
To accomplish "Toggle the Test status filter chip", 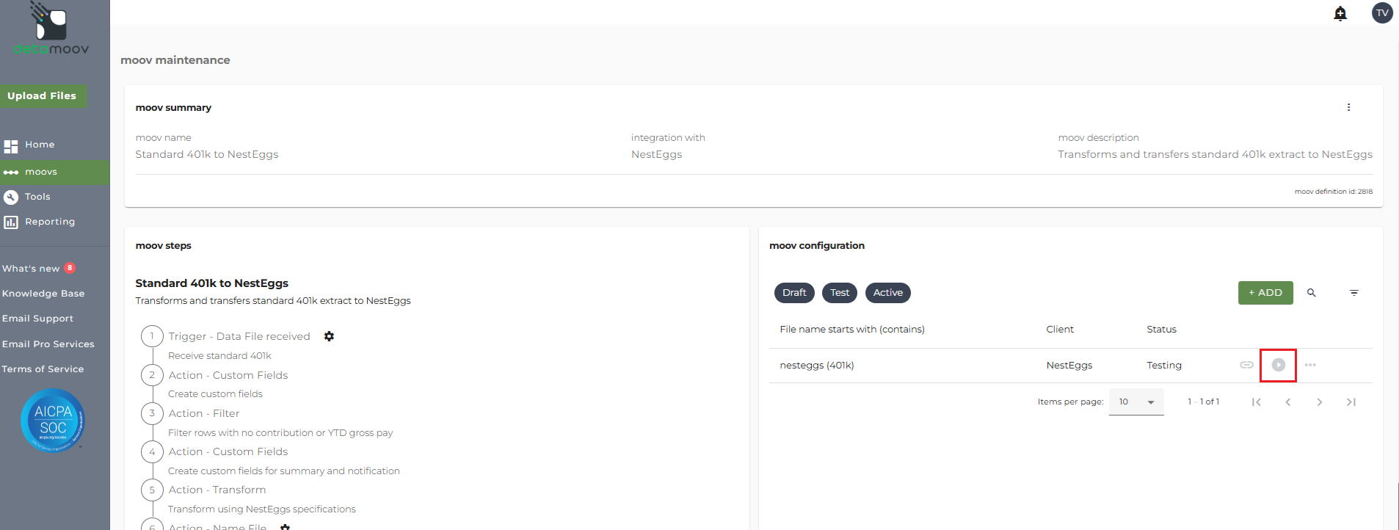I will click(840, 293).
